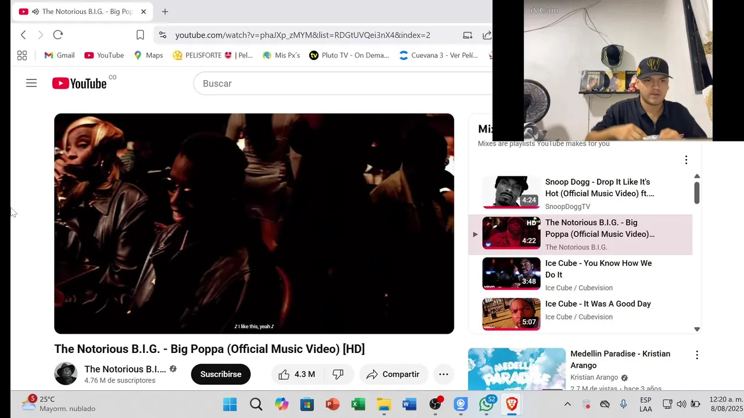Open Medellin Paradise video thumbnail
Screen dimensions: 744x418
point(517,369)
